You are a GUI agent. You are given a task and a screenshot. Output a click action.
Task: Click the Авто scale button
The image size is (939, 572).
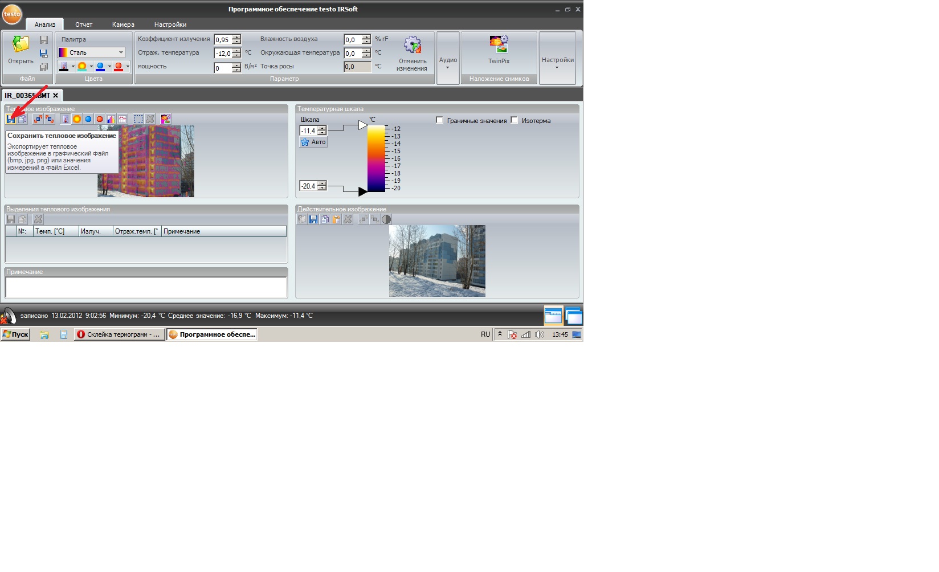tap(313, 142)
